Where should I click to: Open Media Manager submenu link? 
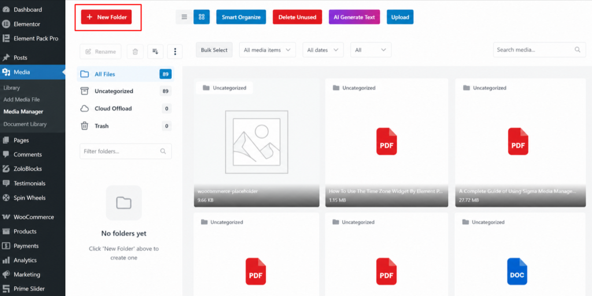point(23,112)
